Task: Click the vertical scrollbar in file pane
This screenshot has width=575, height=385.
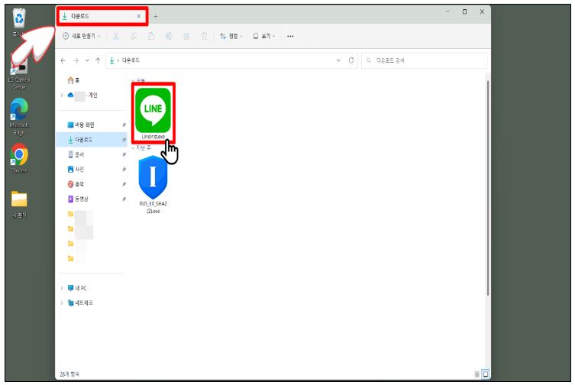Action: (x=488, y=187)
